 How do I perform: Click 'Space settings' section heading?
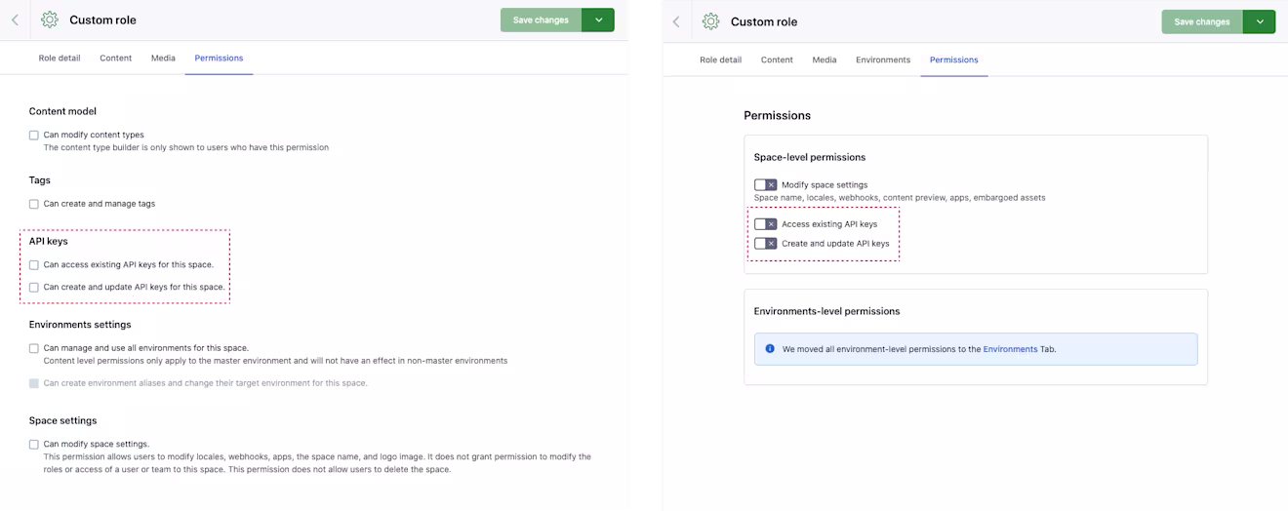[x=62, y=420]
